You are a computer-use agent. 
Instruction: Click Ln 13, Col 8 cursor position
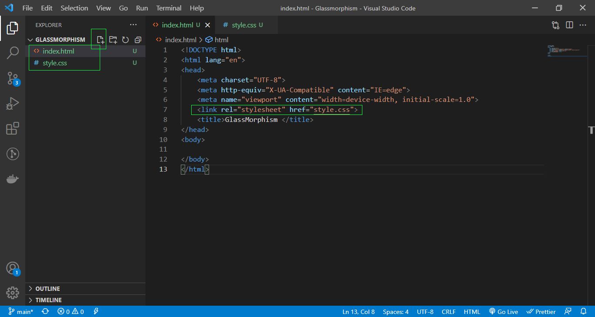click(x=358, y=311)
